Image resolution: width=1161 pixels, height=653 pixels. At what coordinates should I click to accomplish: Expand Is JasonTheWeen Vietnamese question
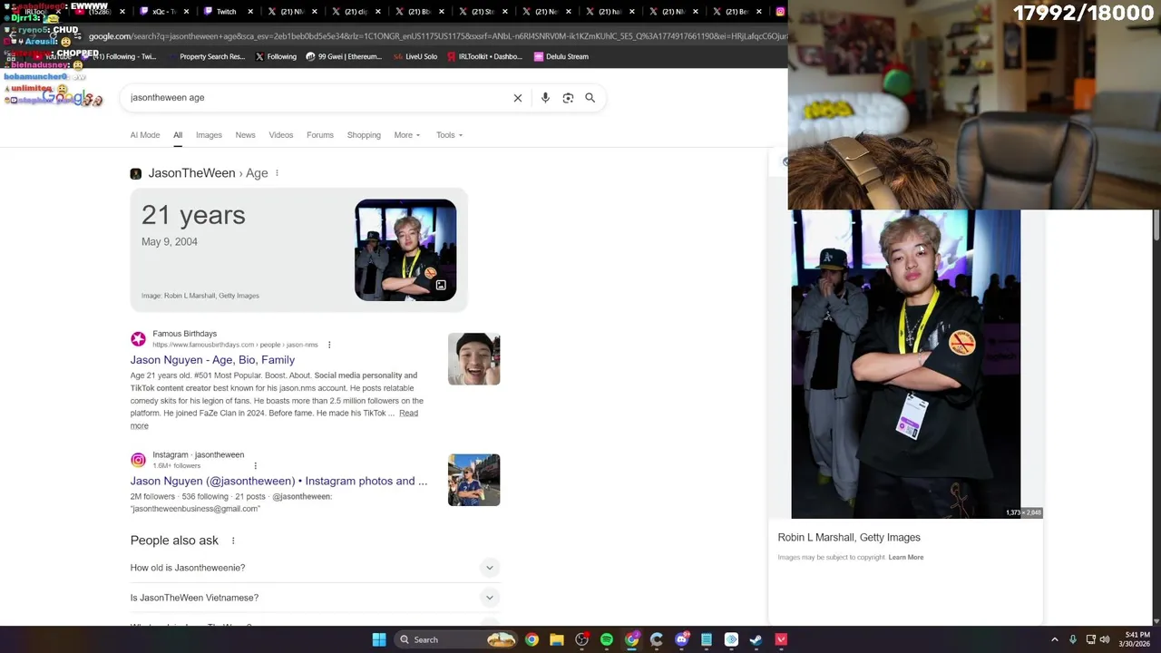pos(315,598)
